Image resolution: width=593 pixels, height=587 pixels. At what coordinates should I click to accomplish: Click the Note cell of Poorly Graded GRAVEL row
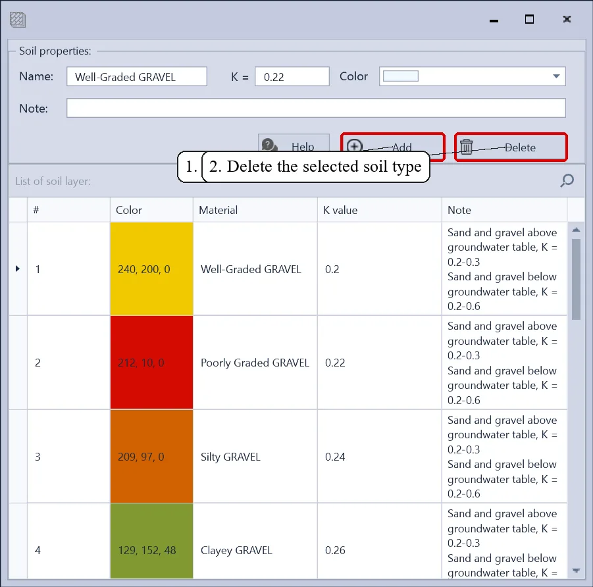pyautogui.click(x=505, y=363)
